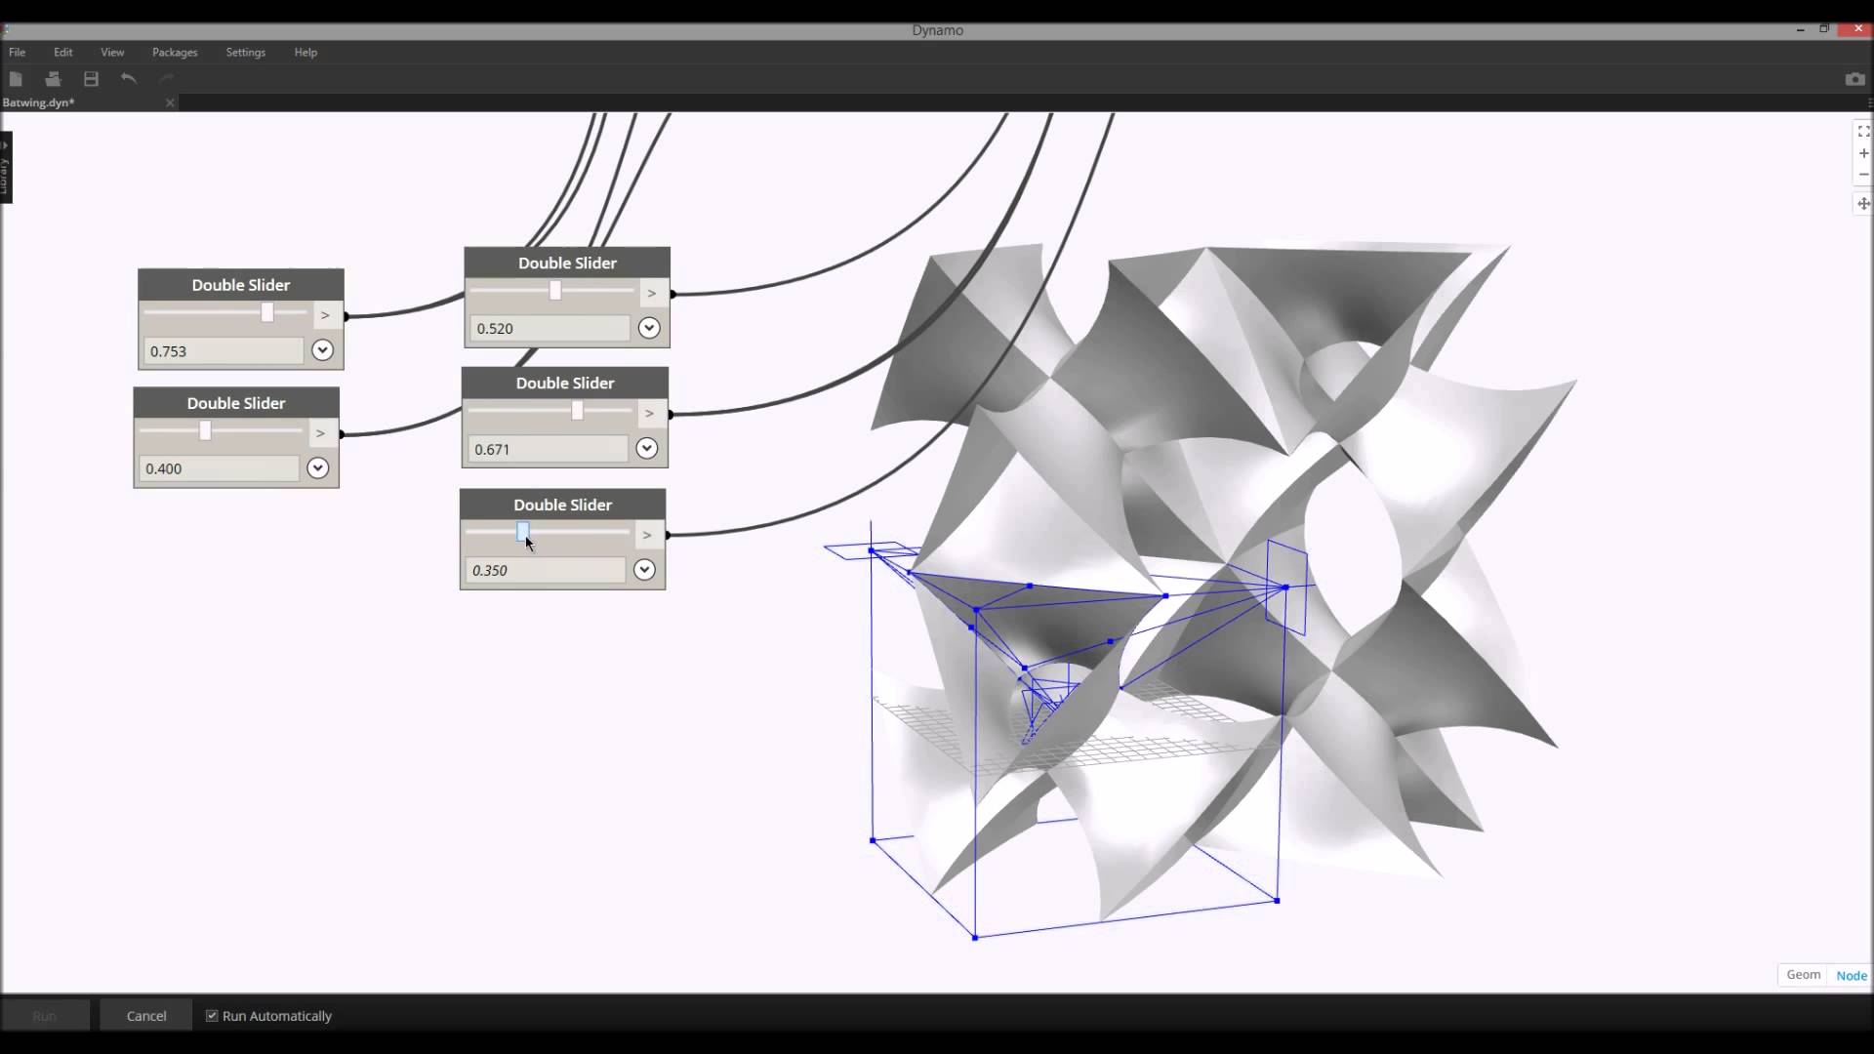Screen dimensions: 1874x1054
Task: Switch to Node view mode
Action: tap(1850, 975)
